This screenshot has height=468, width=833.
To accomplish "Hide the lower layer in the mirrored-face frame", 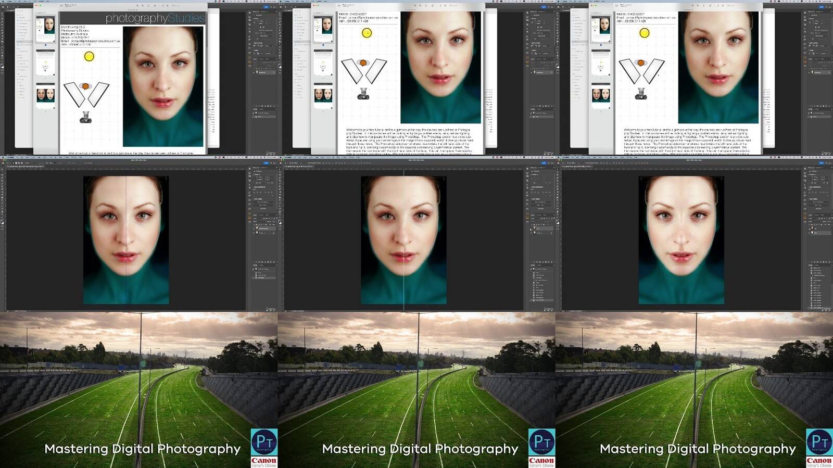I will tap(809, 233).
